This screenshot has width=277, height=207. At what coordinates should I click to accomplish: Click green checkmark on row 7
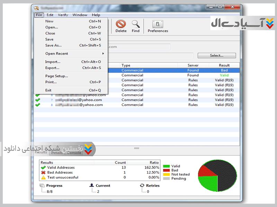[x=38, y=100]
